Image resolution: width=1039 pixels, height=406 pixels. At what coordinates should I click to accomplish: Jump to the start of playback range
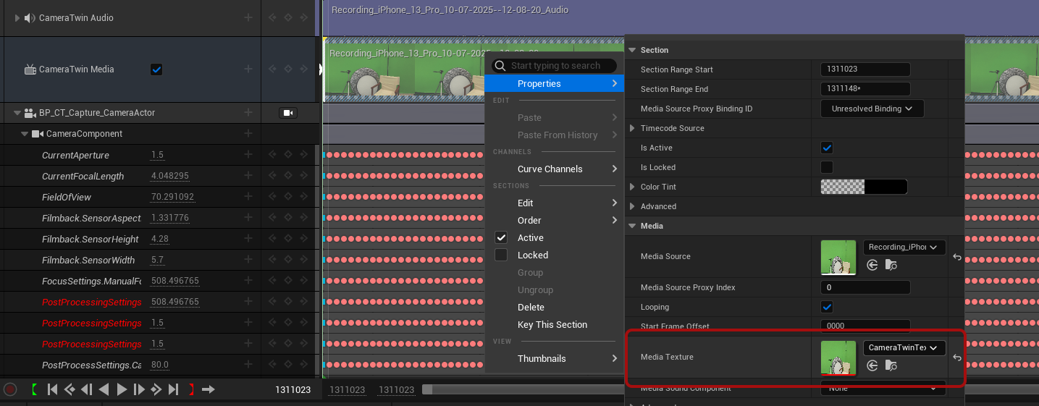(52, 389)
